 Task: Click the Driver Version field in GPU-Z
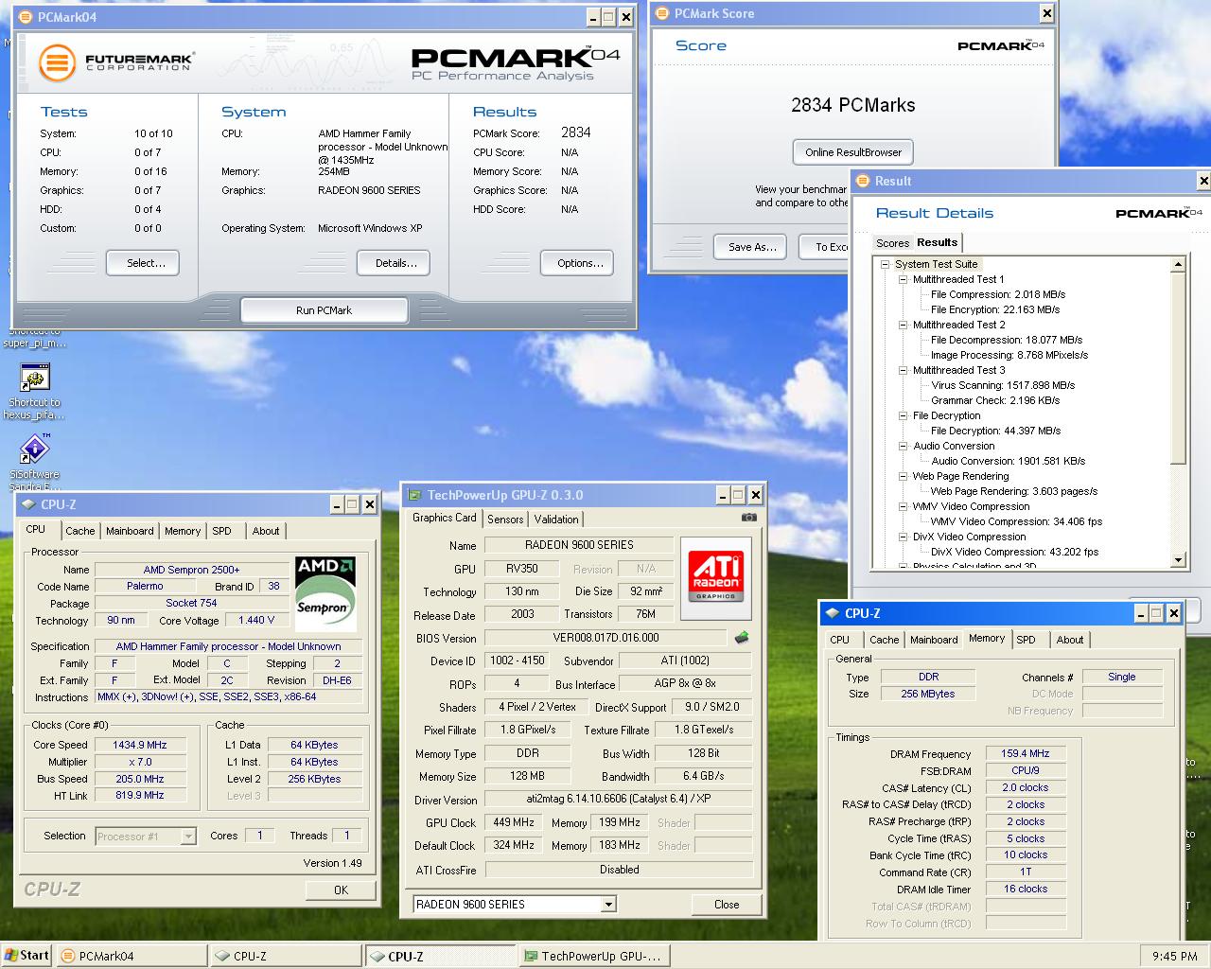tap(619, 800)
